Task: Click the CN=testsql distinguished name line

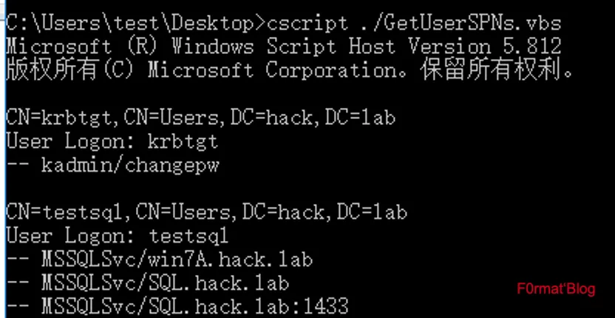Action: point(205,212)
